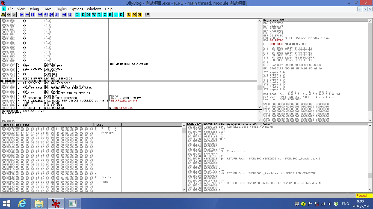Image resolution: width=373 pixels, height=209 pixels.
Task: Open Hardware breakpoints with yellow H icon
Action: point(140,15)
